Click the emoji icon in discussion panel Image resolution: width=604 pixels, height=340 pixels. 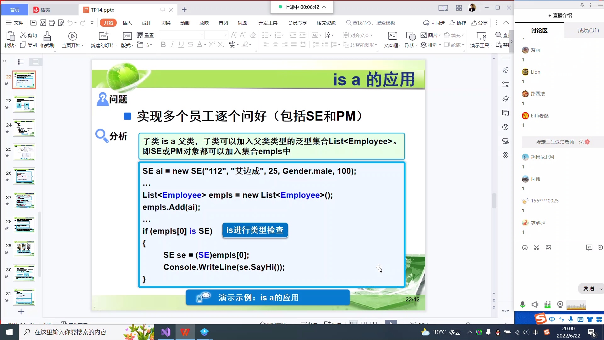525,248
